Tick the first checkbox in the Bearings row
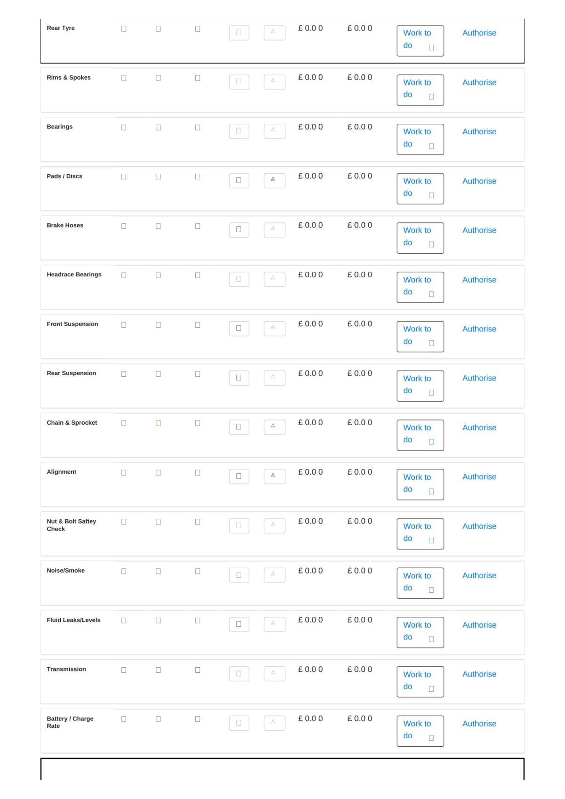The height and width of the screenshot is (799, 565). point(124,128)
